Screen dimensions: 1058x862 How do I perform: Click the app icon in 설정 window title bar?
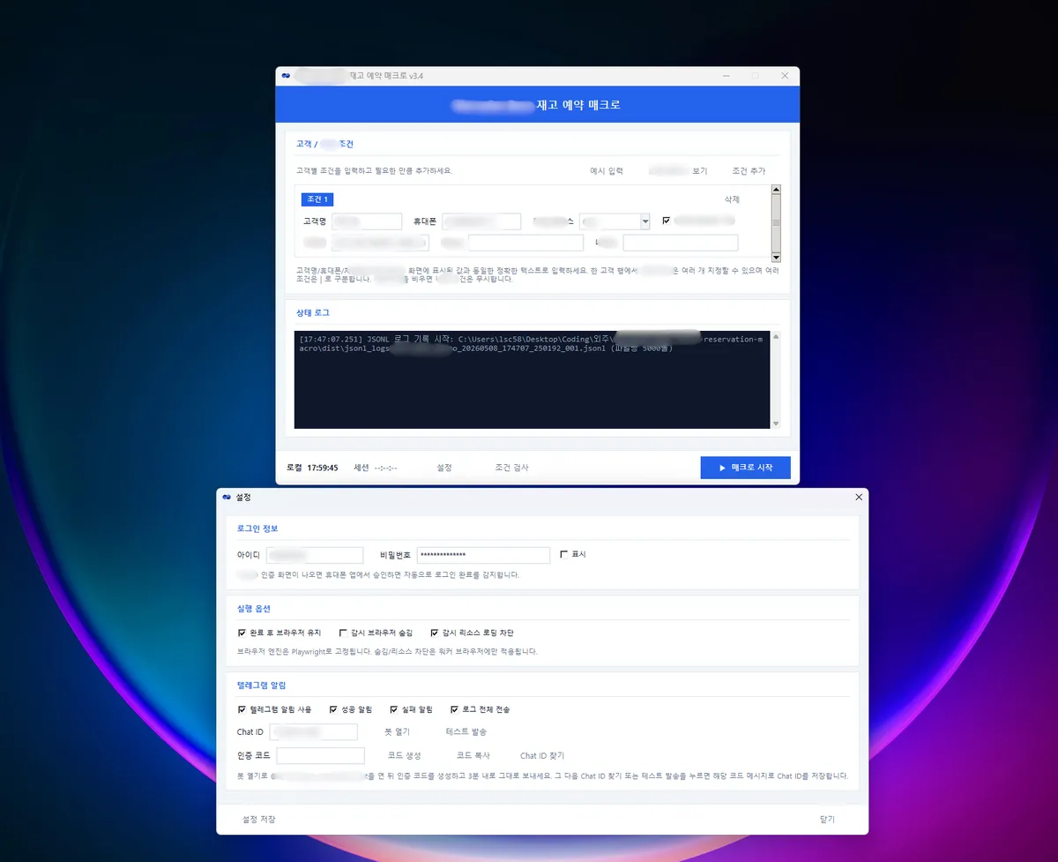pos(227,498)
